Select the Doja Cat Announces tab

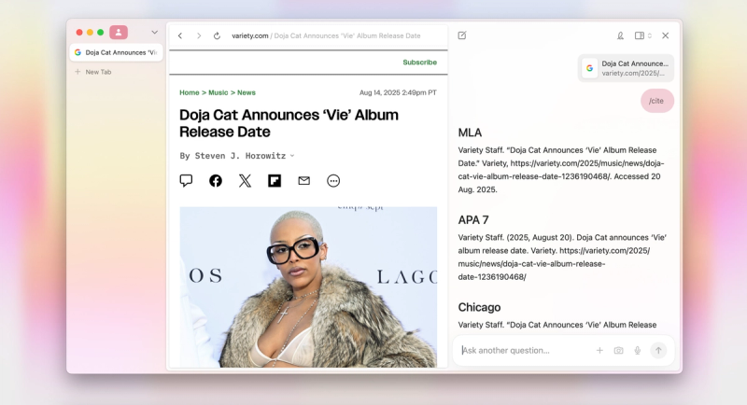pyautogui.click(x=116, y=52)
